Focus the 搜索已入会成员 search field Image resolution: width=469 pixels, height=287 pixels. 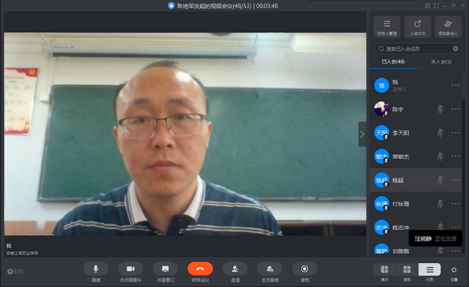417,49
